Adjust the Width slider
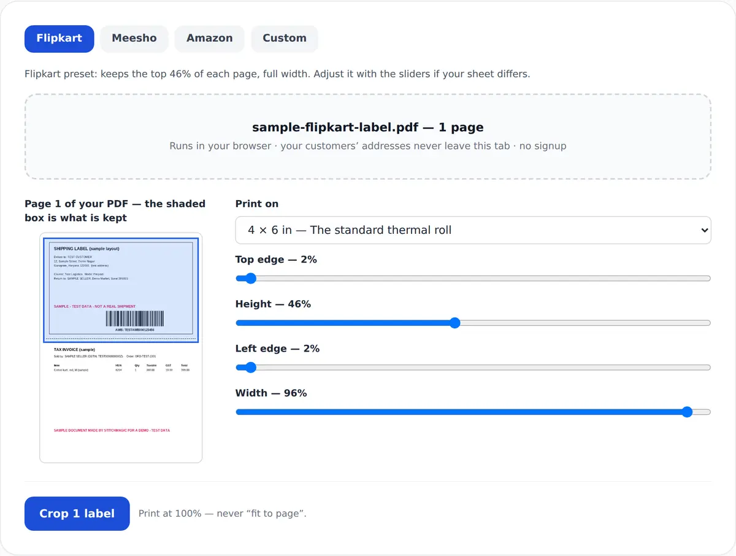 point(473,412)
